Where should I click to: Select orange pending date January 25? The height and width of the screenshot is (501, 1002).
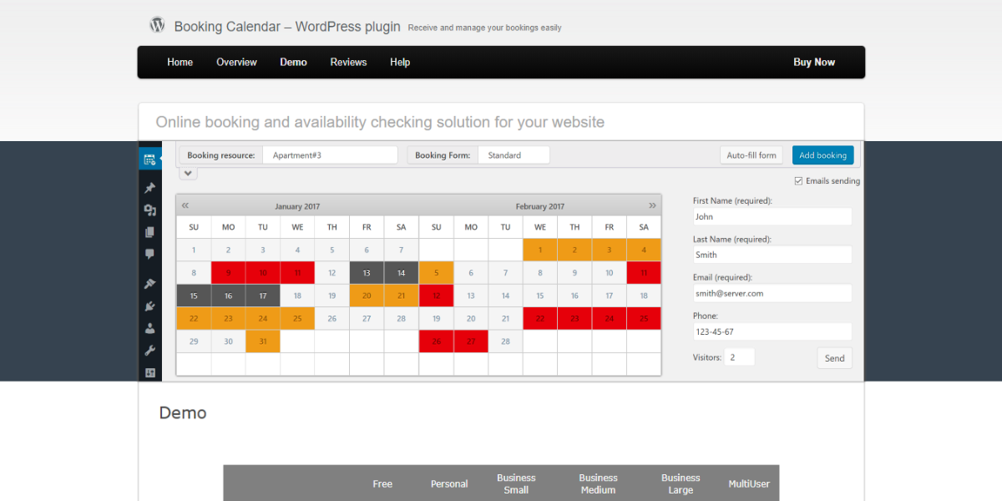[297, 318]
